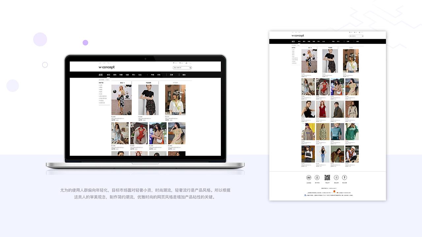Open the white blouse product photo in the full-page mockup
Viewport: 422px width, 237px height.
[351, 61]
